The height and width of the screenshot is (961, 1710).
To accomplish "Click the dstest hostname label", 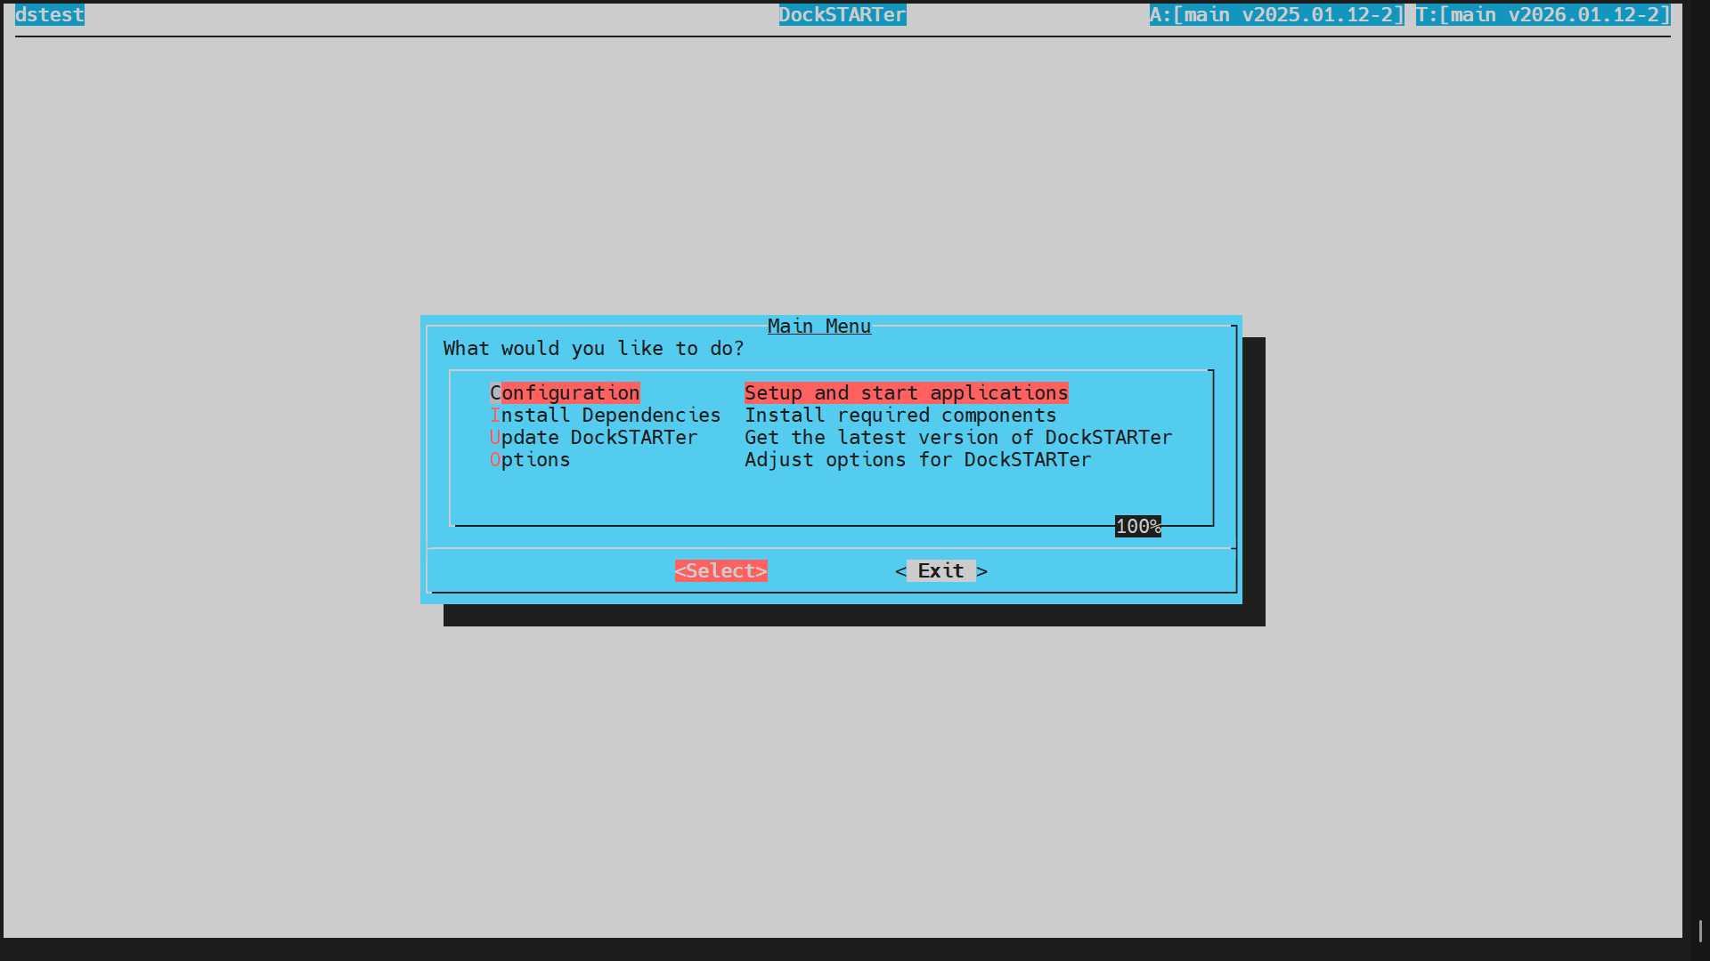I will [x=50, y=14].
